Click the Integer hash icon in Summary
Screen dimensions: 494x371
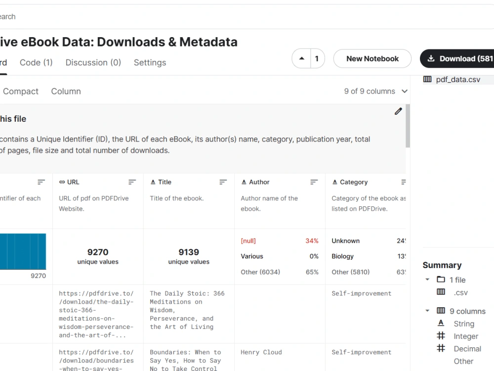441,336
